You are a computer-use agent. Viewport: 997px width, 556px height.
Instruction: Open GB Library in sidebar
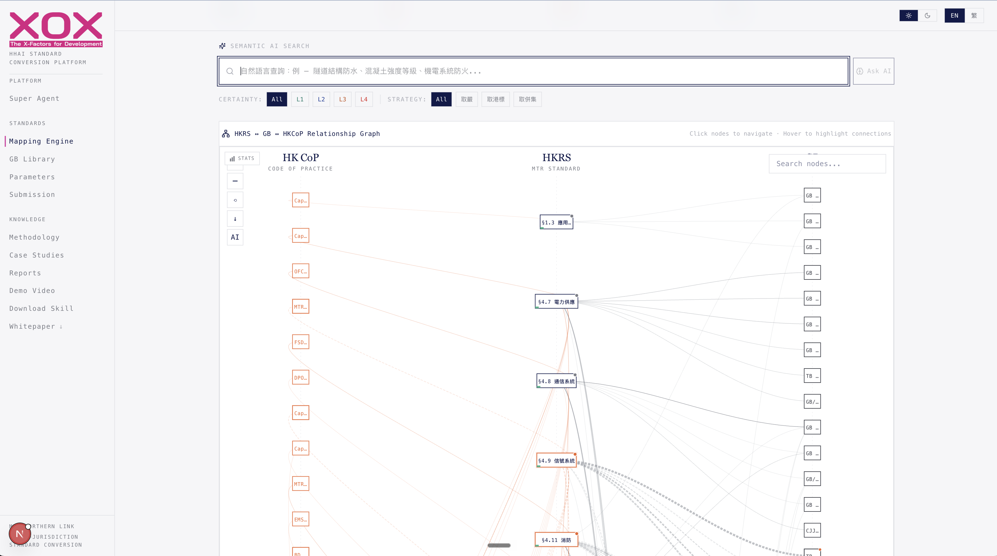[x=32, y=159]
